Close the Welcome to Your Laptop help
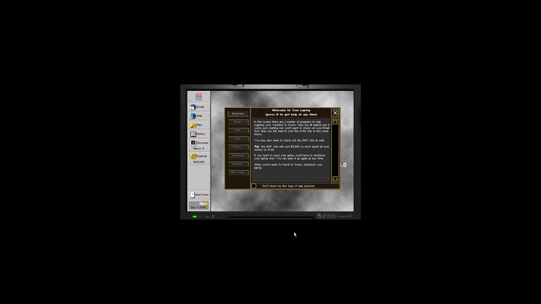This screenshot has height=304, width=541. (335, 113)
